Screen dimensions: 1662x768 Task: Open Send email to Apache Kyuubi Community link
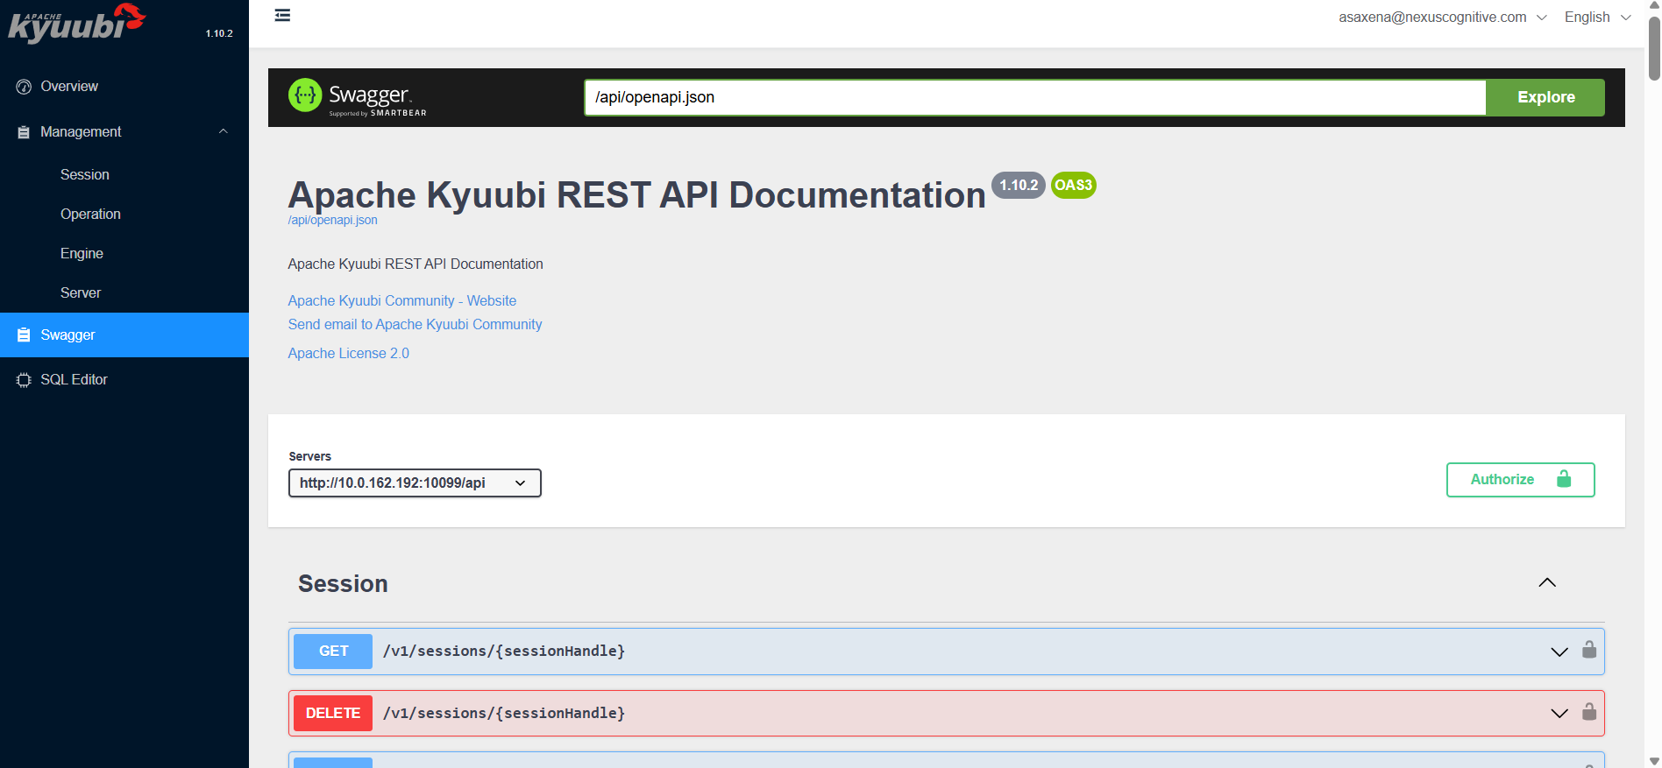tap(415, 325)
